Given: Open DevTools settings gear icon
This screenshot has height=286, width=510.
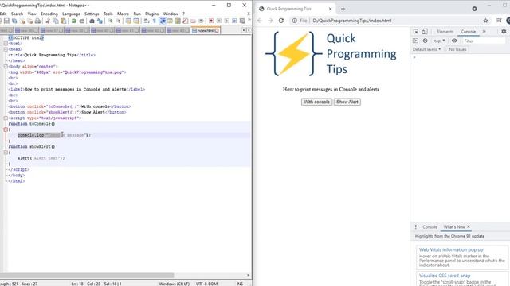Looking at the screenshot, I should 504,32.
